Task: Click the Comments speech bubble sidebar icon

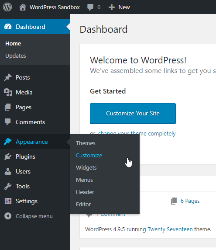Action: click(8, 122)
